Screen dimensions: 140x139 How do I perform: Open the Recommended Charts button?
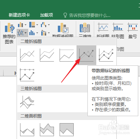[x=9, y=33]
